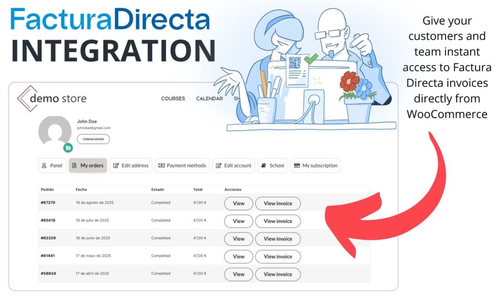This screenshot has height=307, width=500.
Task: Click the johndoe@gmail.com email text
Action: point(94,128)
